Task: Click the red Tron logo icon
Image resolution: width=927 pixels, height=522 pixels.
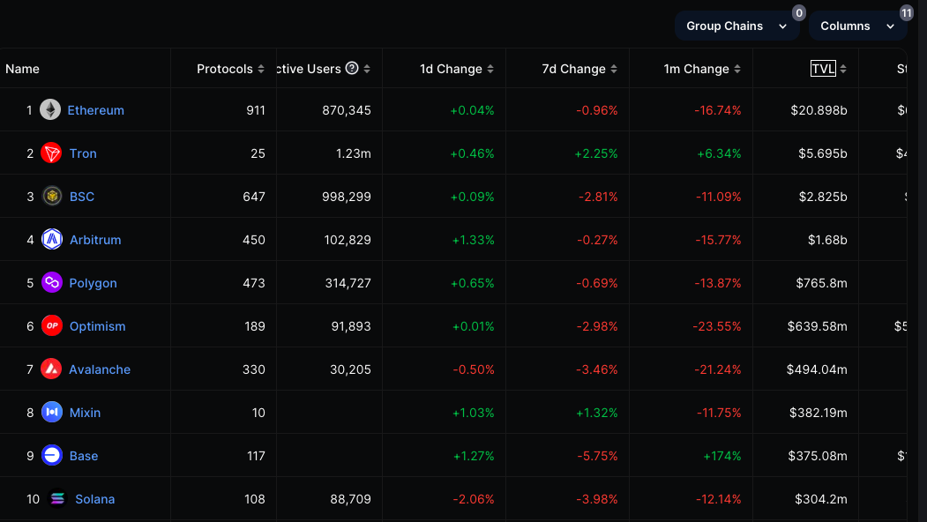Action: pyautogui.click(x=52, y=153)
